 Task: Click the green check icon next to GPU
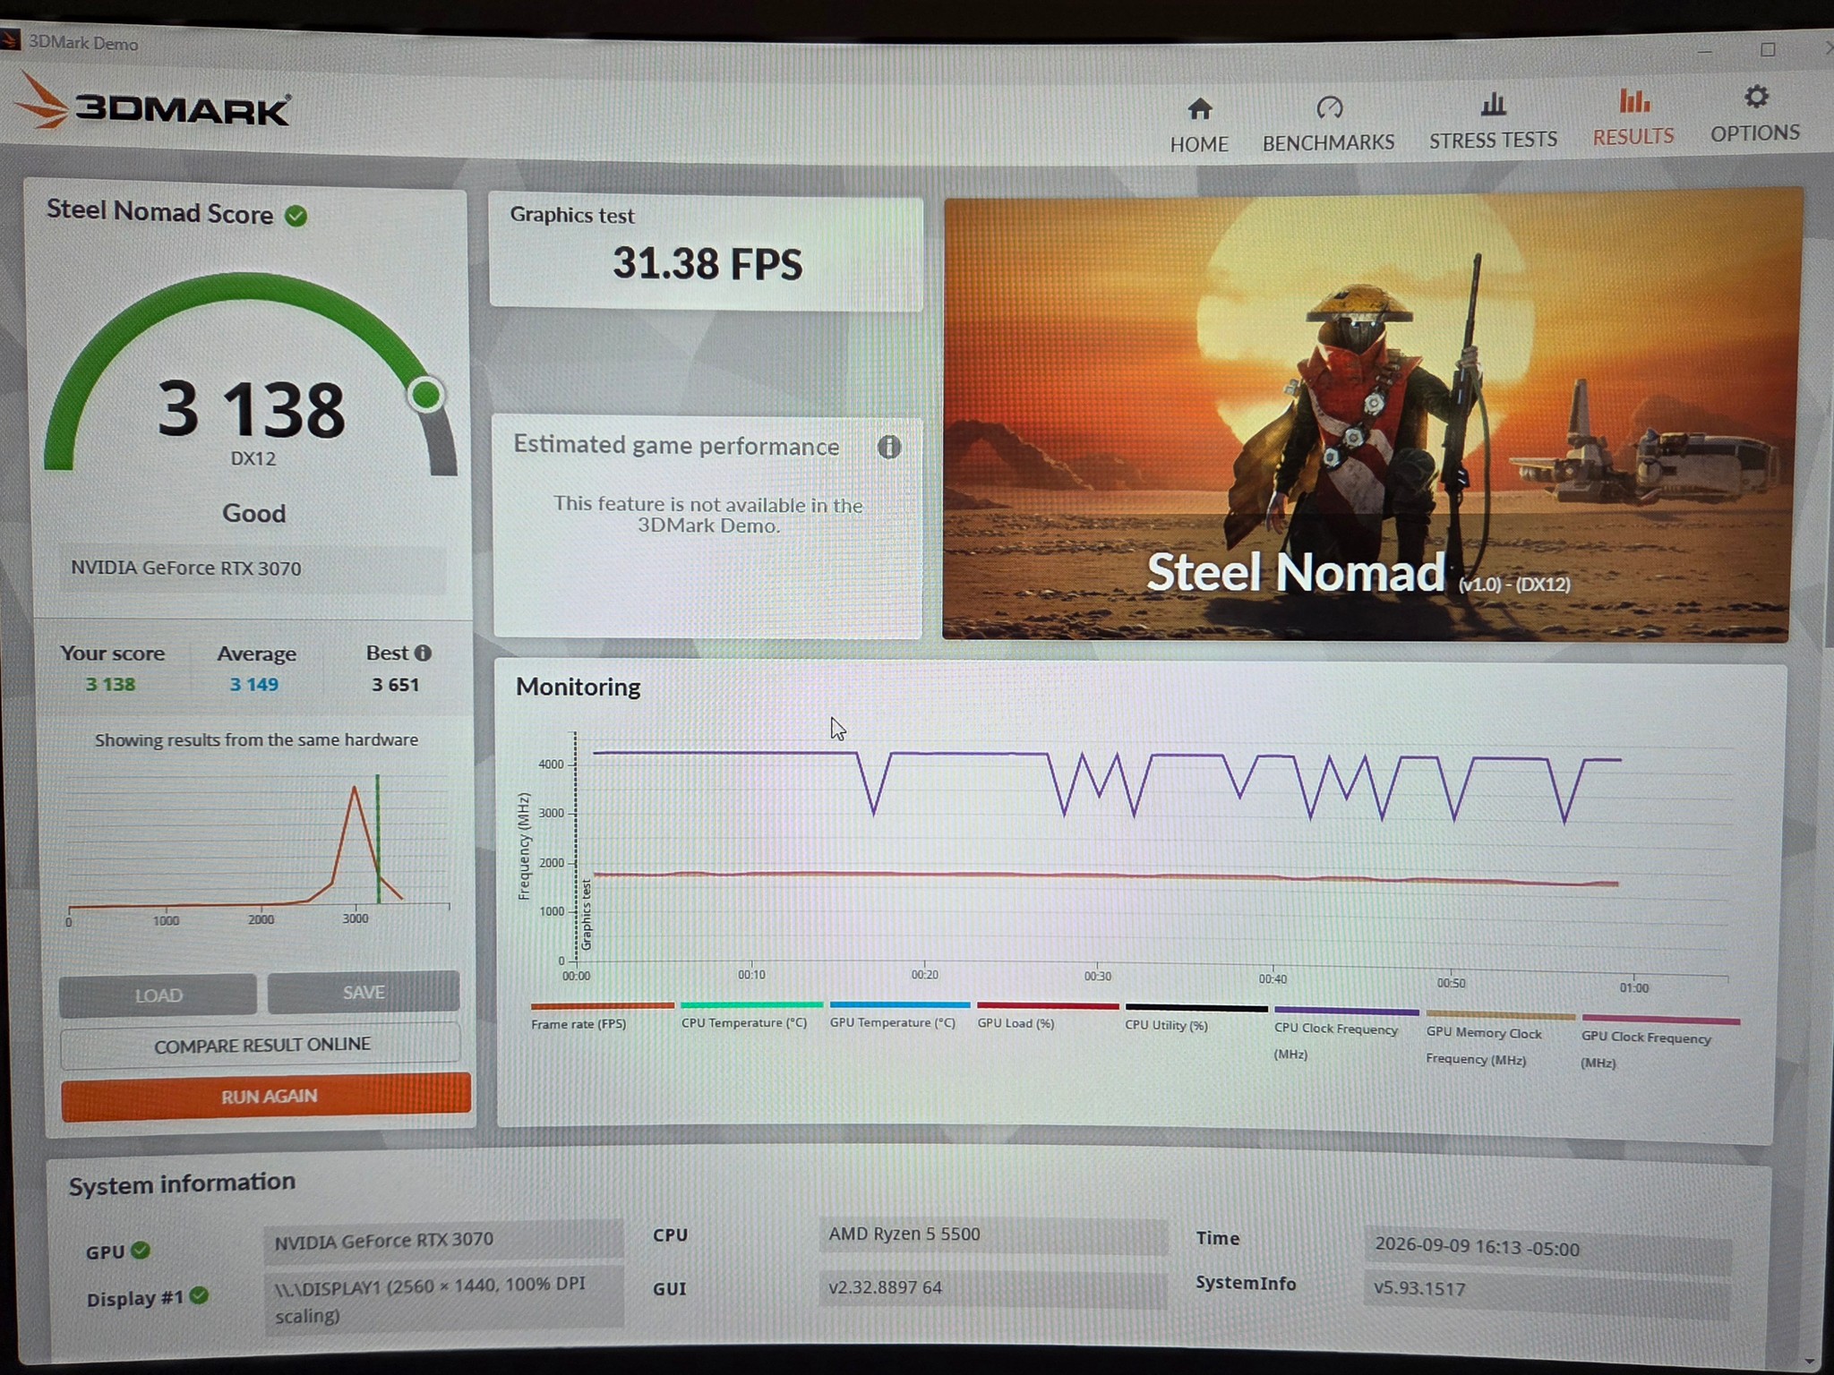(141, 1250)
